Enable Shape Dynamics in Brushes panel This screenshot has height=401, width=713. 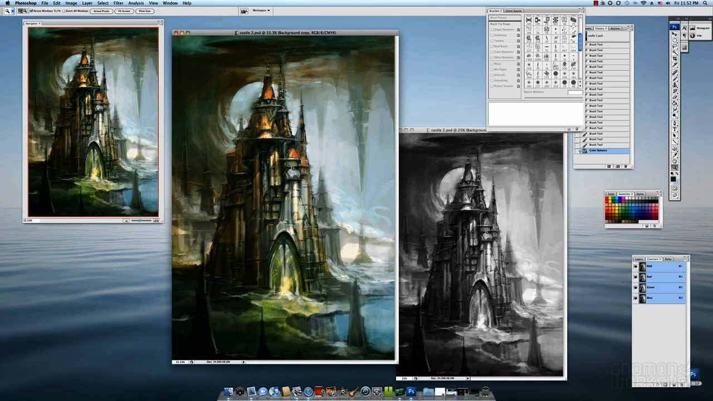point(492,30)
